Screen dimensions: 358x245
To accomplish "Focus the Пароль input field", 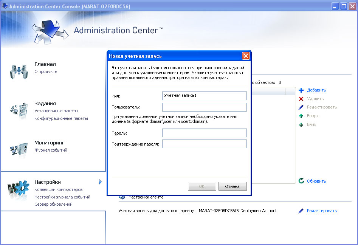I will point(205,133).
